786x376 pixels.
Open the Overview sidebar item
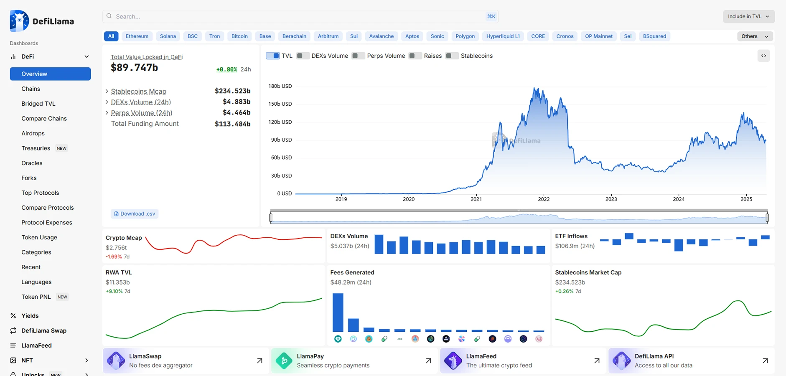coord(50,74)
